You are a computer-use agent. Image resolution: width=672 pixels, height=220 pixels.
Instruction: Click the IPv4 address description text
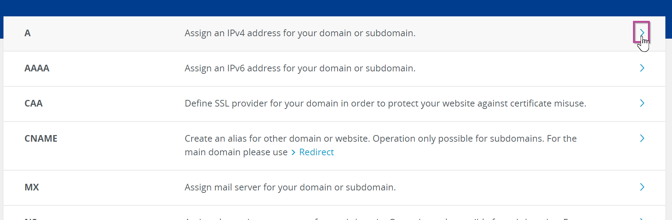[x=300, y=33]
